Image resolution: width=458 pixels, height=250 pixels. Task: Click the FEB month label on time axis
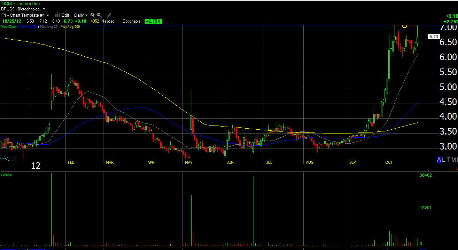[x=71, y=162]
